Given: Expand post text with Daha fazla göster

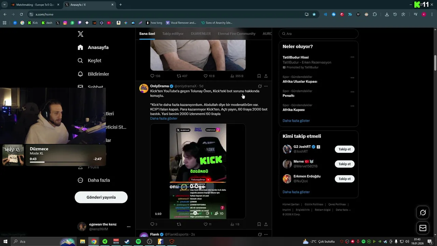Looking at the screenshot, I should tap(164, 118).
